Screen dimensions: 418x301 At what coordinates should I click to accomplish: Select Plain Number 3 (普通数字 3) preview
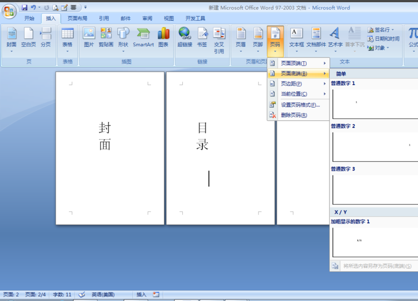pyautogui.click(x=375, y=190)
